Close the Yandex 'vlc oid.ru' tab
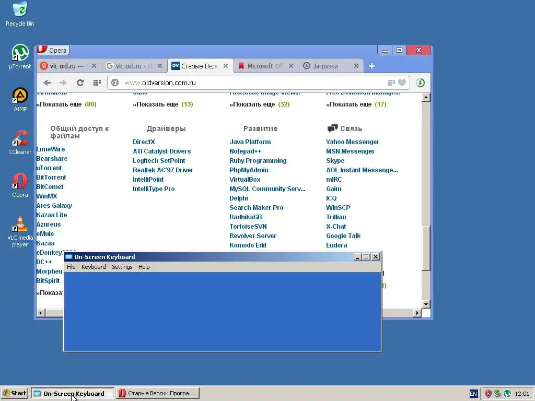 tap(94, 66)
